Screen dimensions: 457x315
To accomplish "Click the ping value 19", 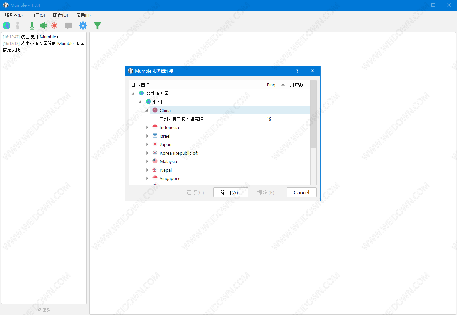I will [x=269, y=119].
